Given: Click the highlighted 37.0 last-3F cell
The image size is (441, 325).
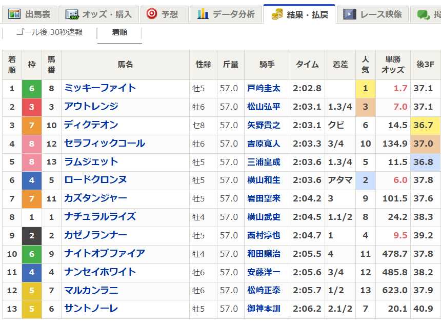Looking at the screenshot, I should 426,144.
